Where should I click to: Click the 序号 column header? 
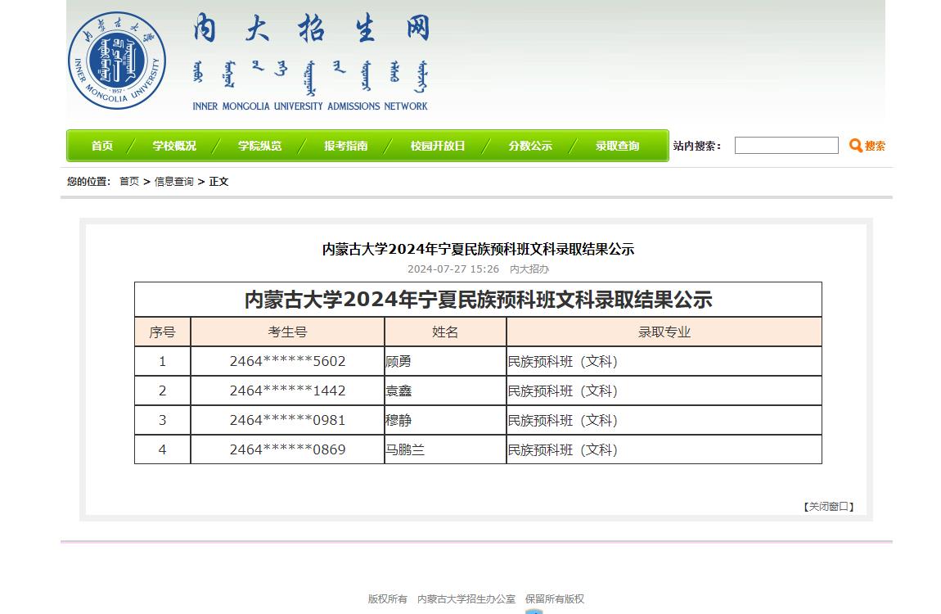pos(162,332)
